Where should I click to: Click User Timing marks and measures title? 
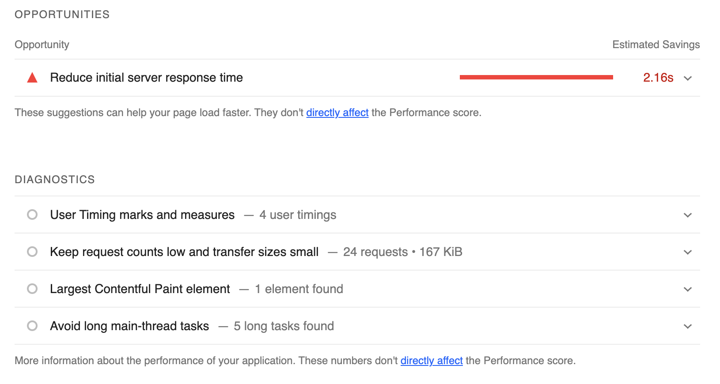[142, 215]
